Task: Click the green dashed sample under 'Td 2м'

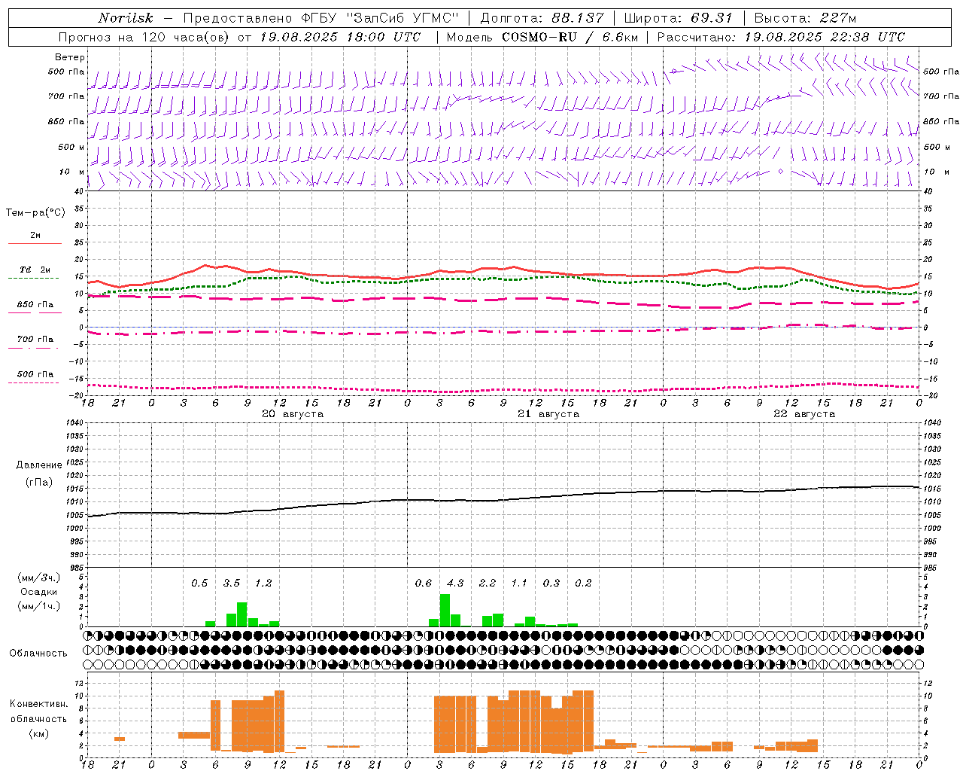Action: 33,278
